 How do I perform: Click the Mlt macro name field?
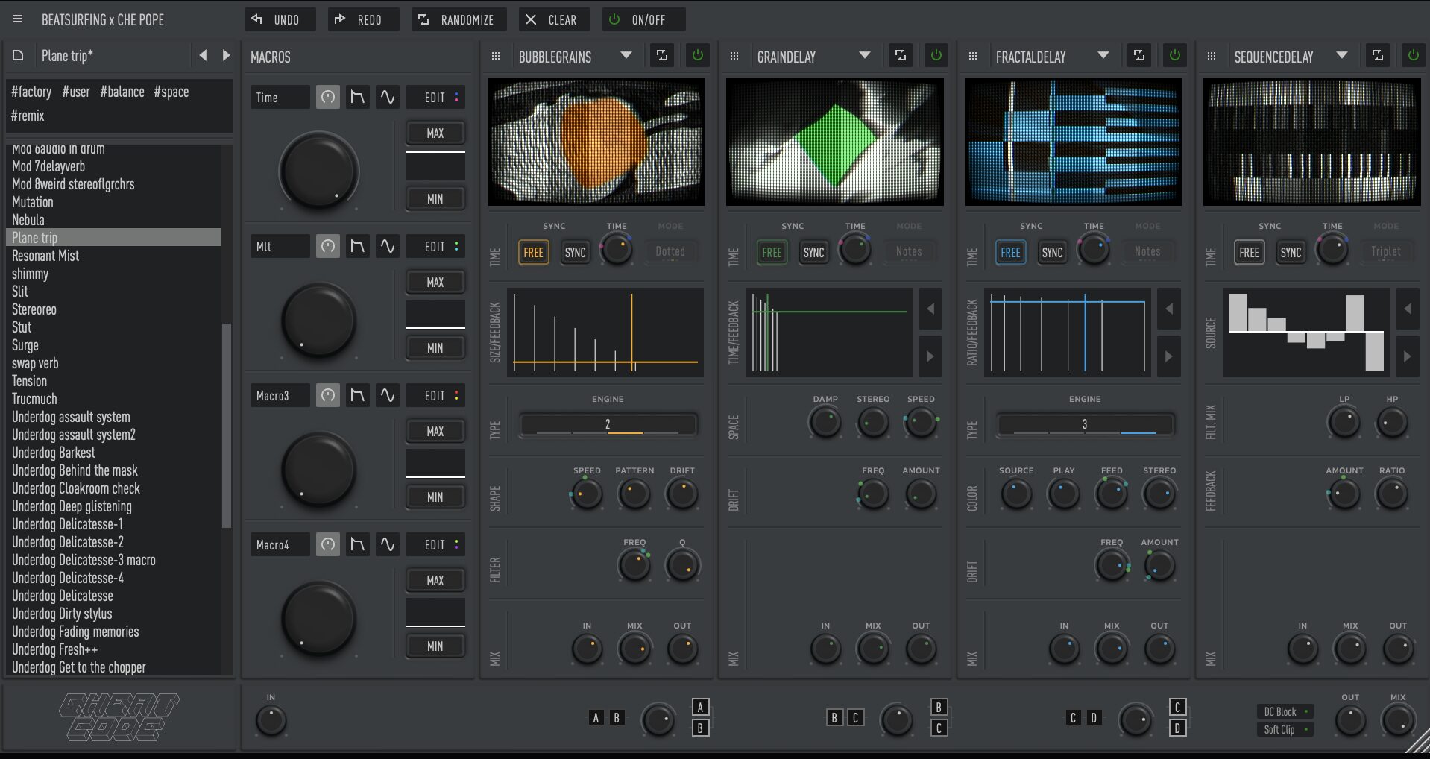point(280,246)
